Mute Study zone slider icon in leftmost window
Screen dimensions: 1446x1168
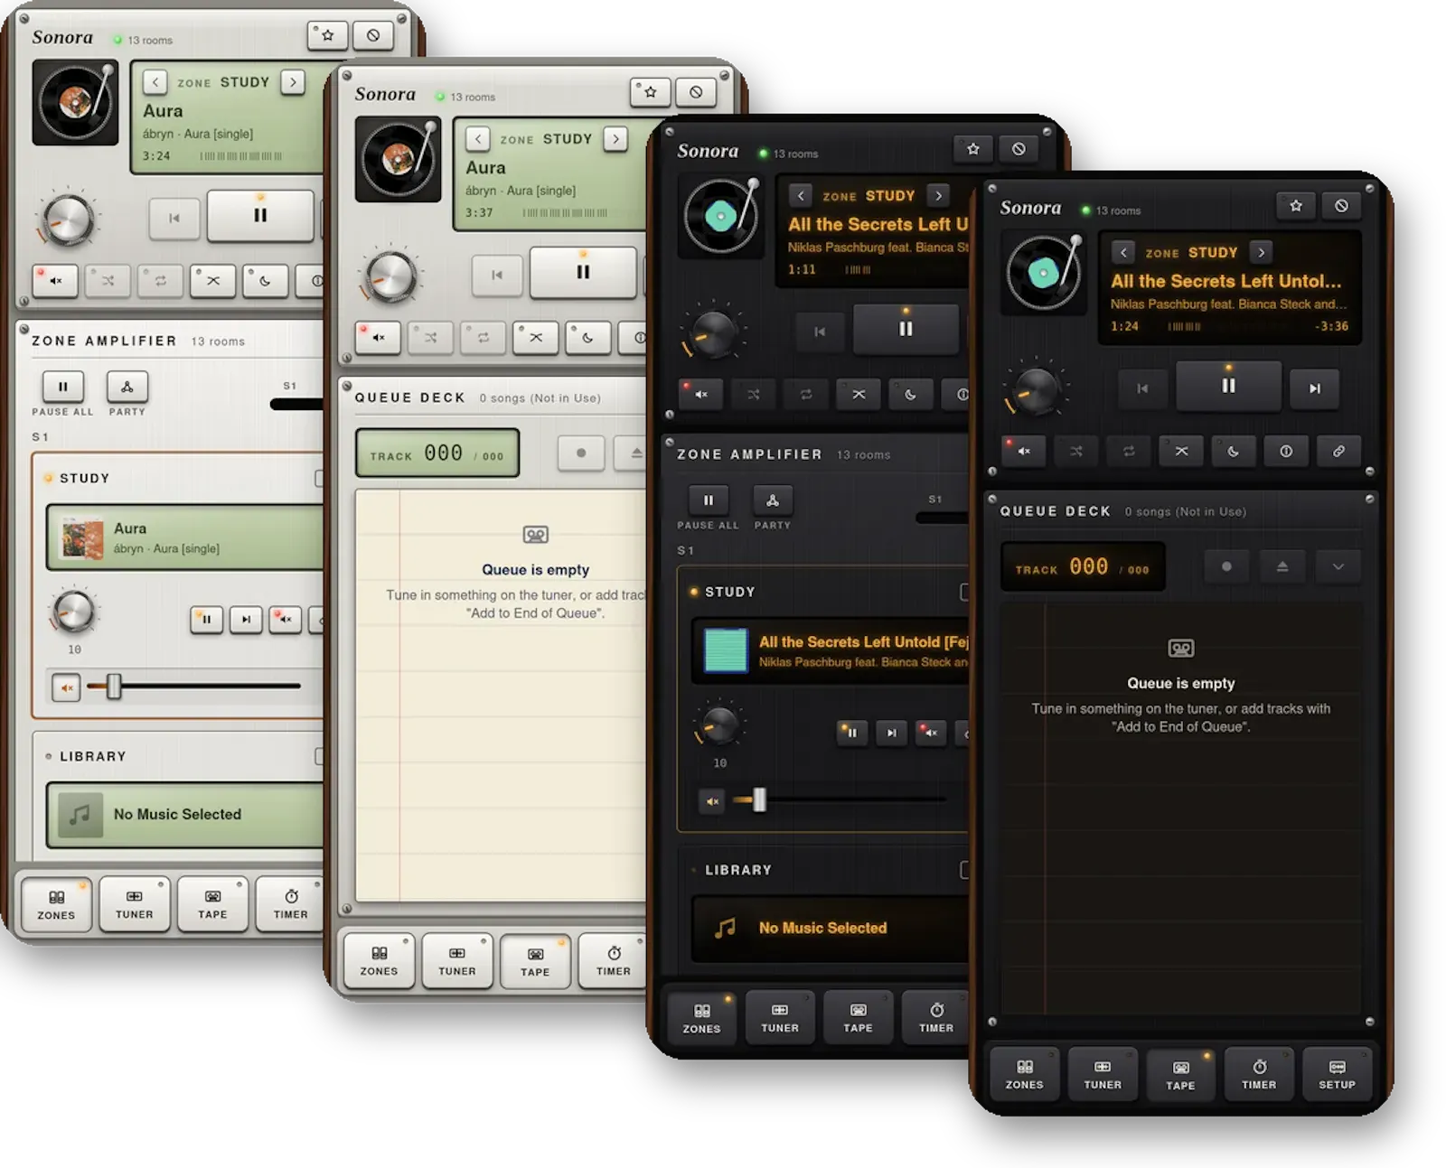66,687
